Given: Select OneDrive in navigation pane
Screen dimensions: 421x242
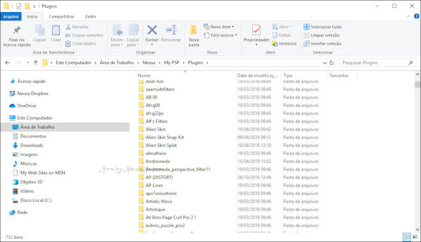Looking at the screenshot, I should click(27, 106).
